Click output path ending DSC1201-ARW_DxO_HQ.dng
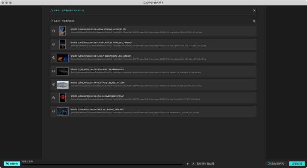The height and width of the screenshot is (168, 307). (x=136, y=86)
